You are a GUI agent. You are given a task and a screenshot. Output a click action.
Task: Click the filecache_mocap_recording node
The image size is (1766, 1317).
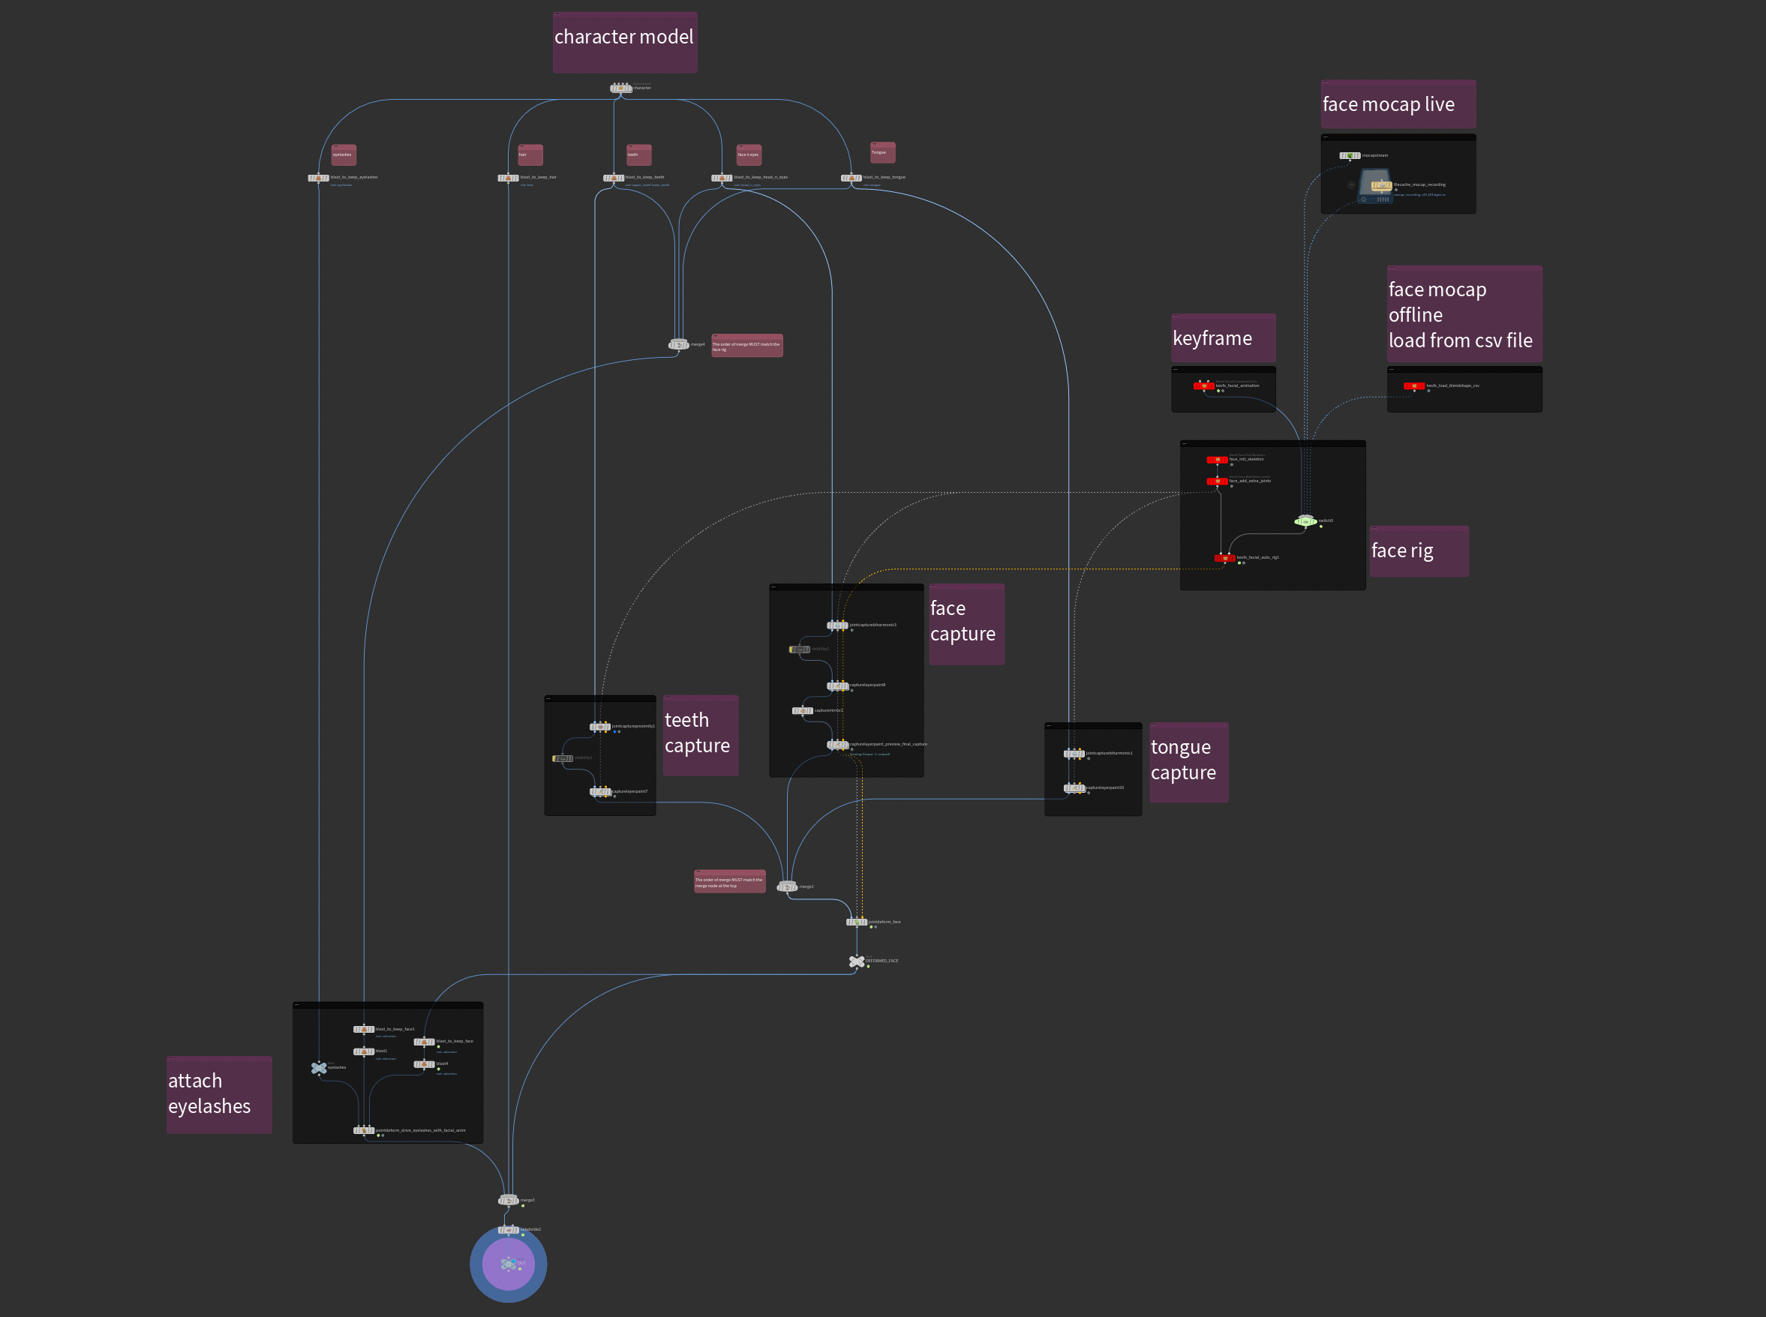point(1383,186)
